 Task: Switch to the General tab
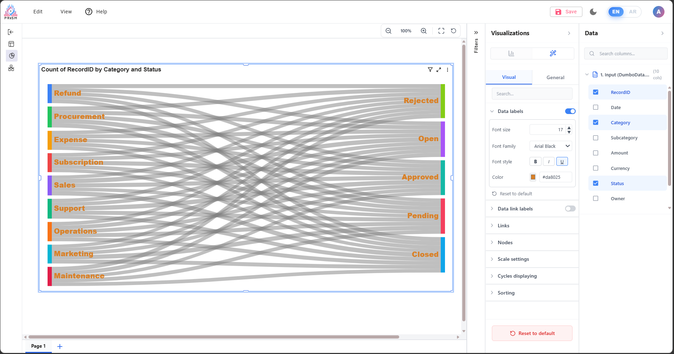[x=555, y=77]
